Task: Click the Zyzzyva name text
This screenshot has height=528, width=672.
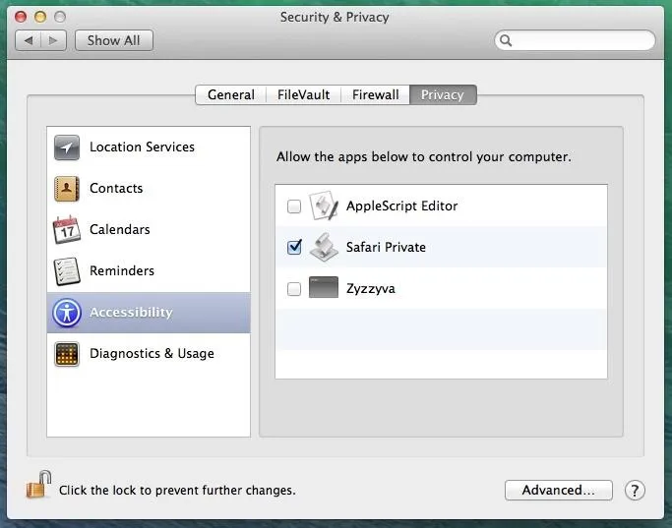Action: (x=371, y=289)
